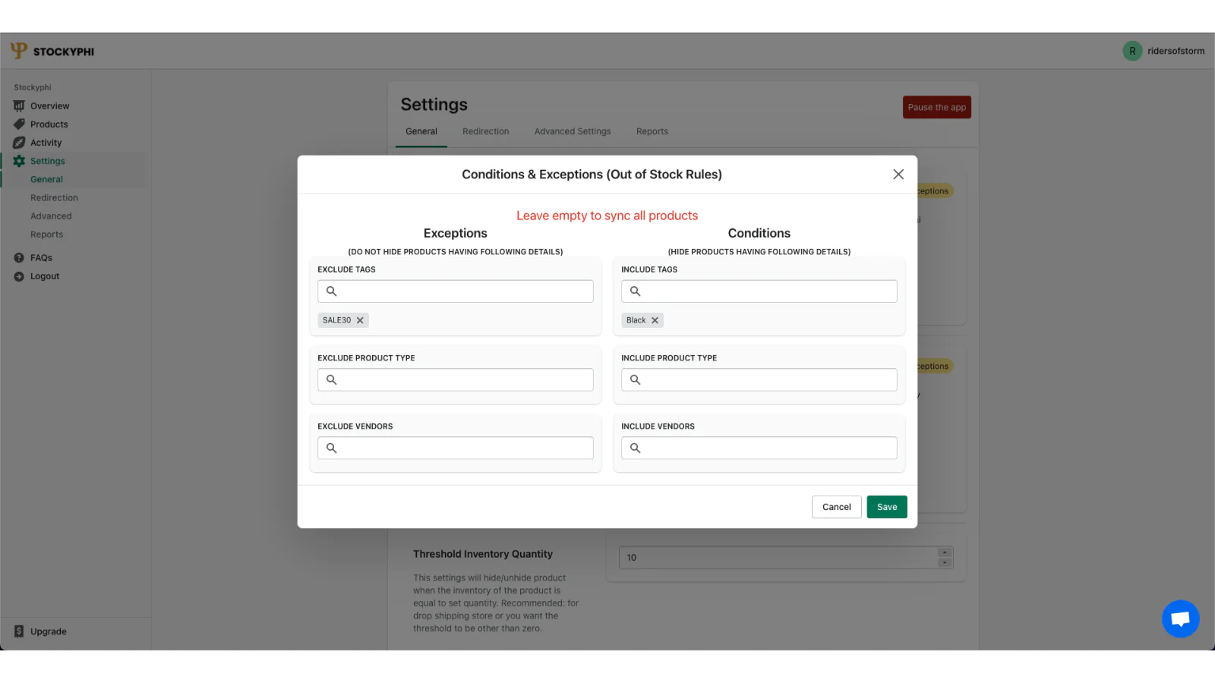Increase the threshold quantity stepper
Screen dimensions: 1215x683
[945, 552]
